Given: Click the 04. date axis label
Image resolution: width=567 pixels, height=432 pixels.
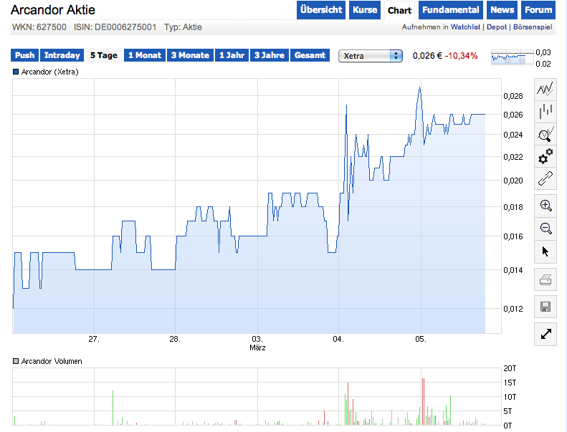Looking at the screenshot, I should coord(338,339).
